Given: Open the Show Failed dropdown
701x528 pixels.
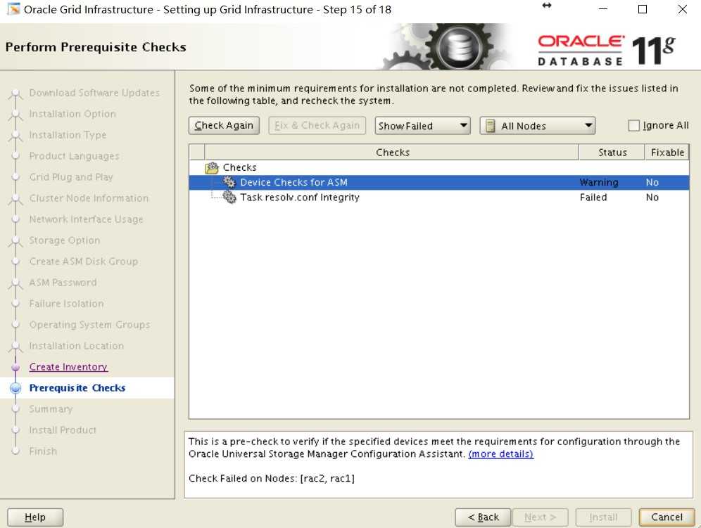Looking at the screenshot, I should (x=422, y=126).
